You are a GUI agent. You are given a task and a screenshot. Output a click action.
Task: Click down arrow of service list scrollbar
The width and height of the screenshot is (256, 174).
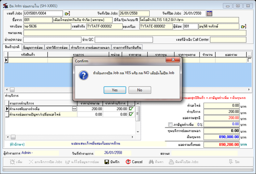pyautogui.click(x=138, y=132)
